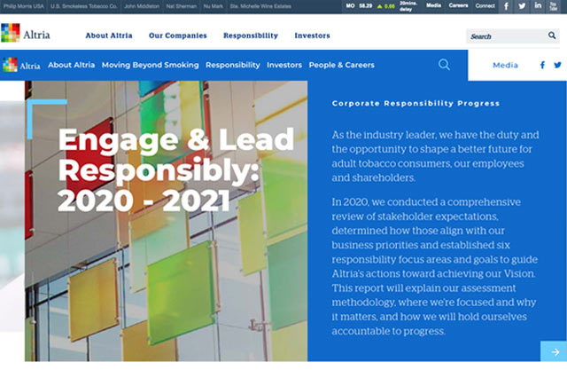
Task: Click Connect in the top dark bar
Action: (485, 5)
